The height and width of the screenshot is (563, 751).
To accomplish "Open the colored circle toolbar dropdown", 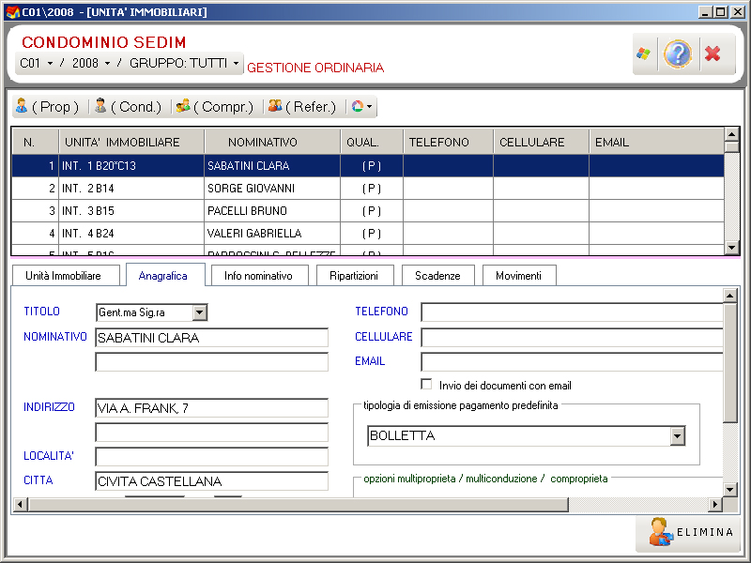I will click(x=361, y=107).
